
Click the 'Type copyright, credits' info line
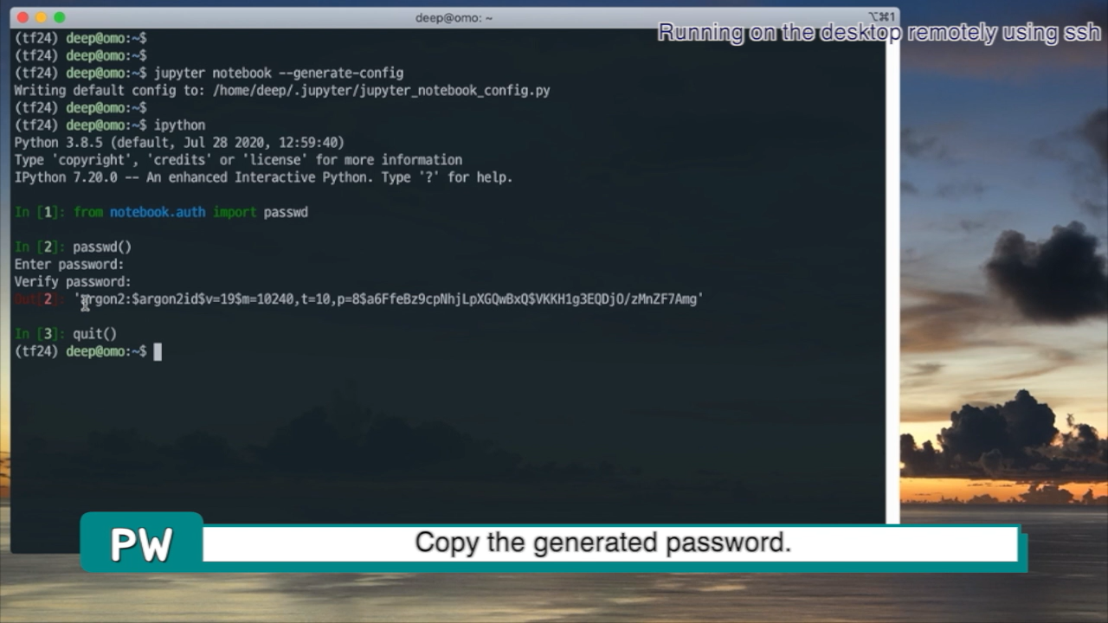click(238, 160)
